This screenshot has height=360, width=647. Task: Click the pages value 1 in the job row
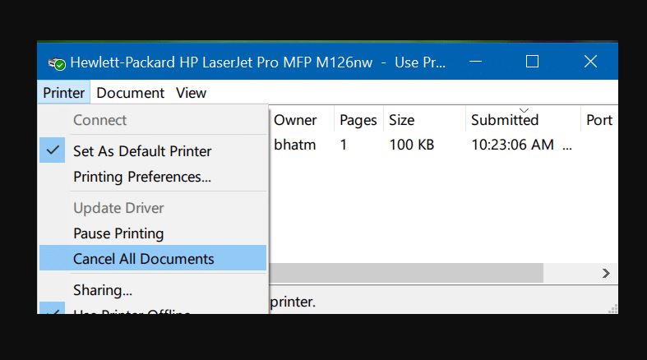[x=344, y=145]
